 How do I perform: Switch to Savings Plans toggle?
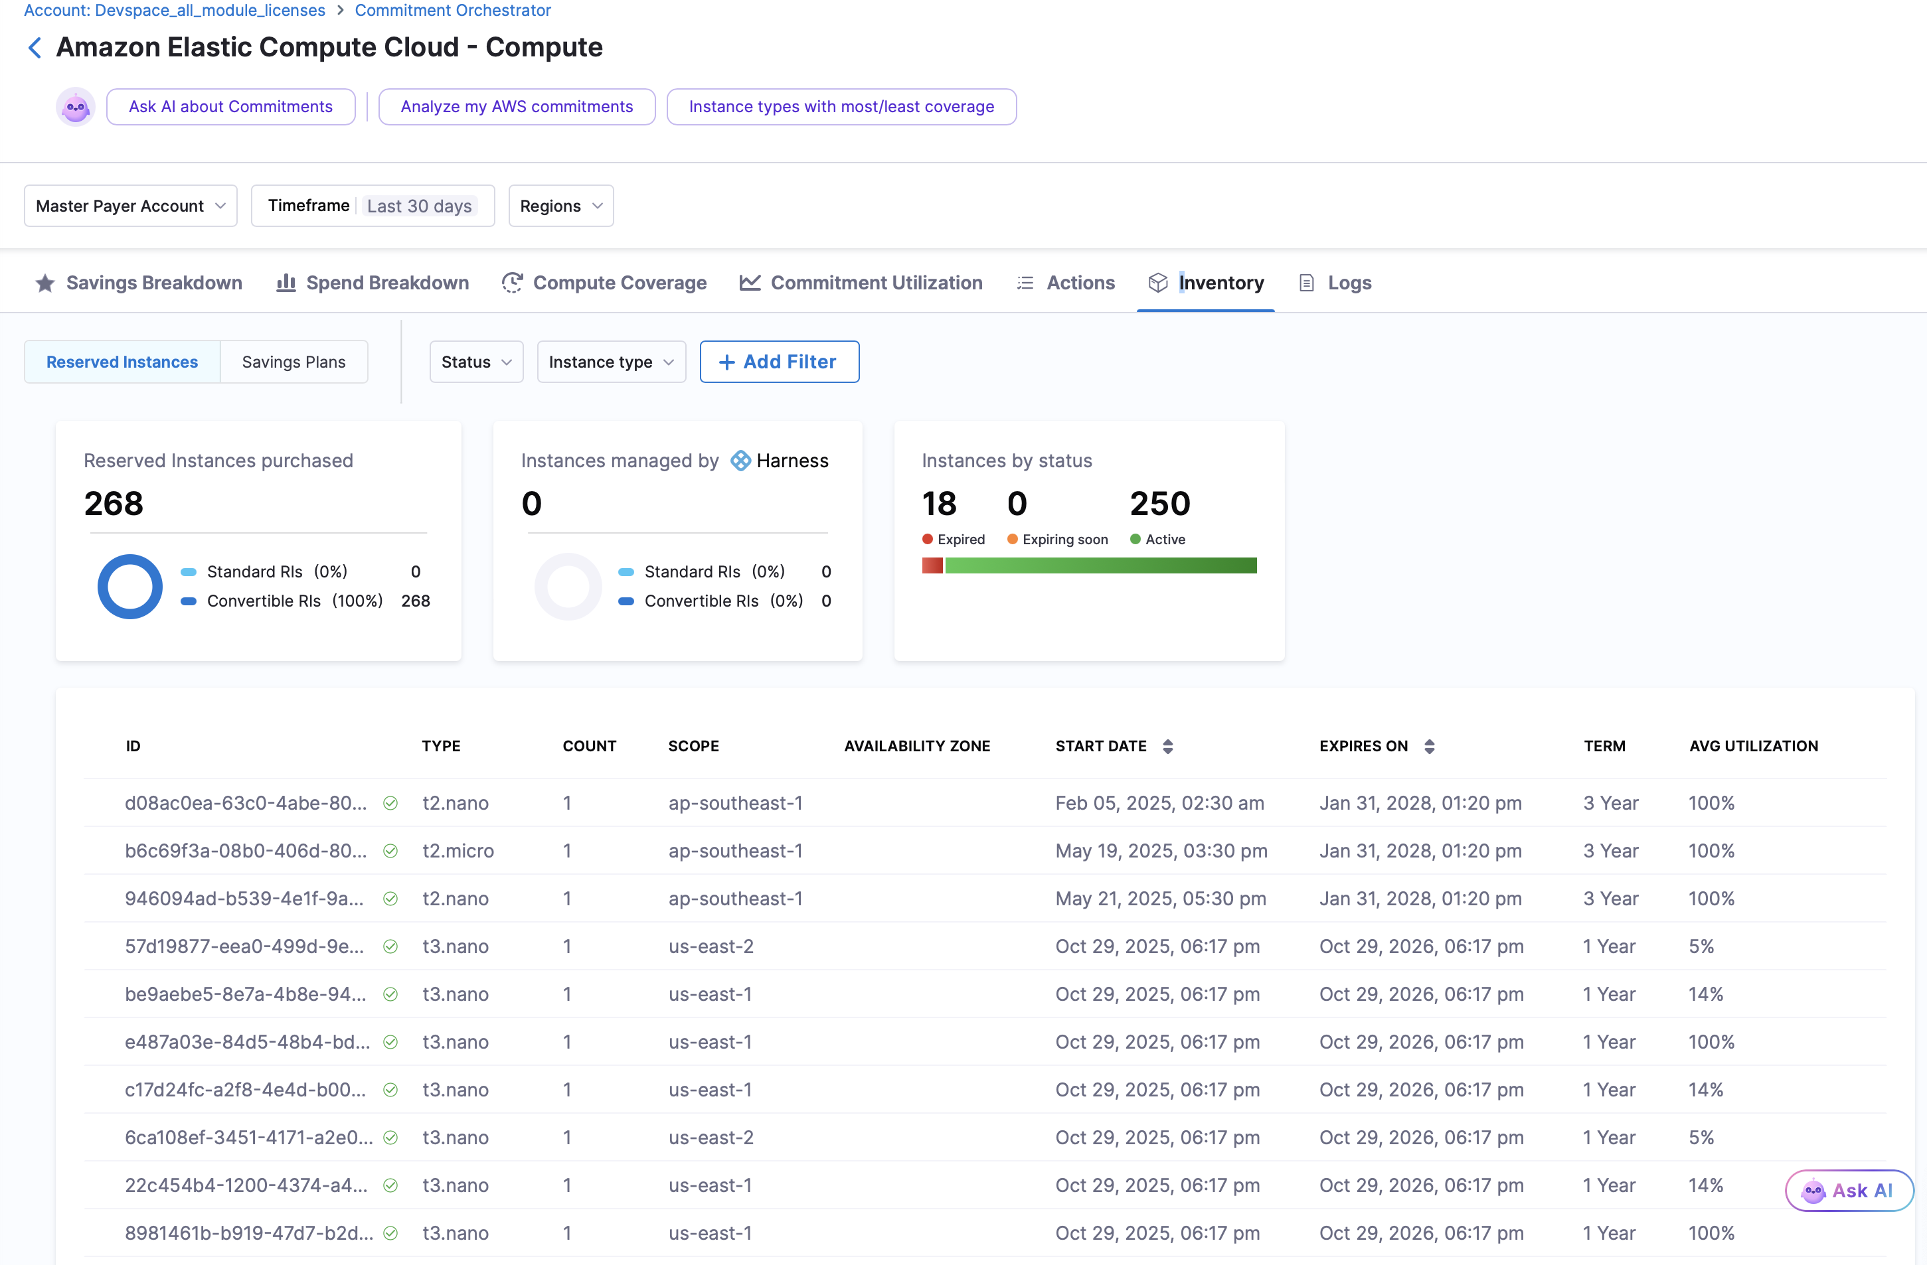pyautogui.click(x=293, y=362)
